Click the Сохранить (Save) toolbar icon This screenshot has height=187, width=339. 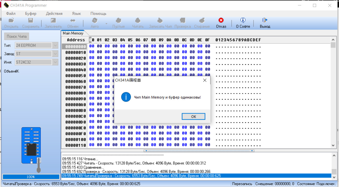coord(31,20)
